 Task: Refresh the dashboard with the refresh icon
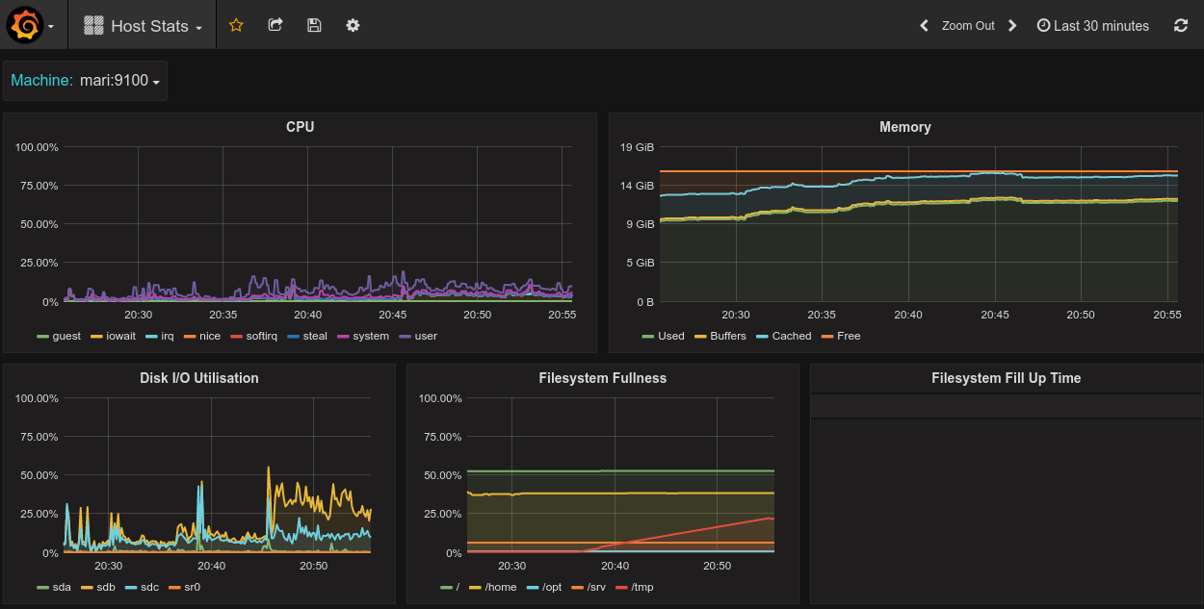(x=1181, y=25)
